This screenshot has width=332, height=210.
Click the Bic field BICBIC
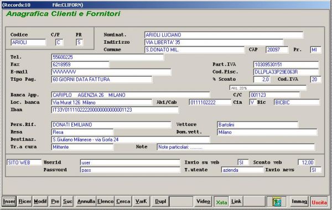297,102
